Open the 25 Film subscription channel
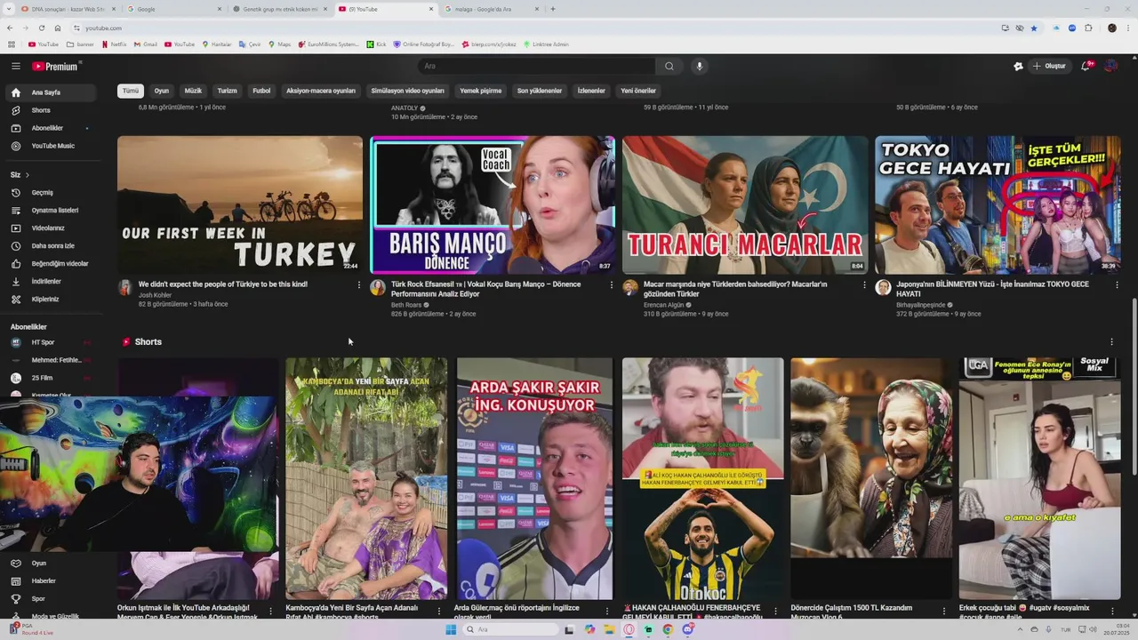Viewport: 1138px width, 640px height. pyautogui.click(x=53, y=378)
